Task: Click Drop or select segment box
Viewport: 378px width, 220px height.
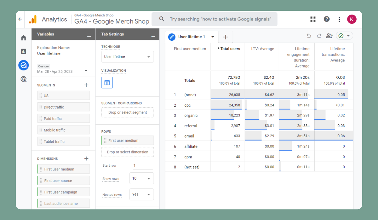Action: [128, 112]
